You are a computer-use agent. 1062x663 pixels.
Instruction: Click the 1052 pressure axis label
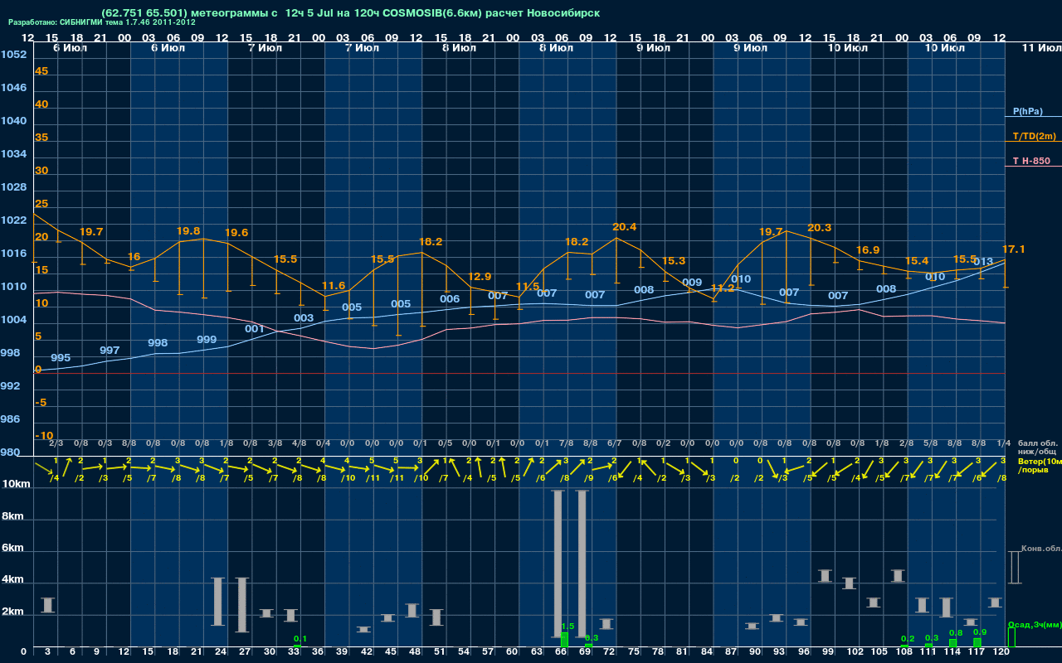[13, 55]
